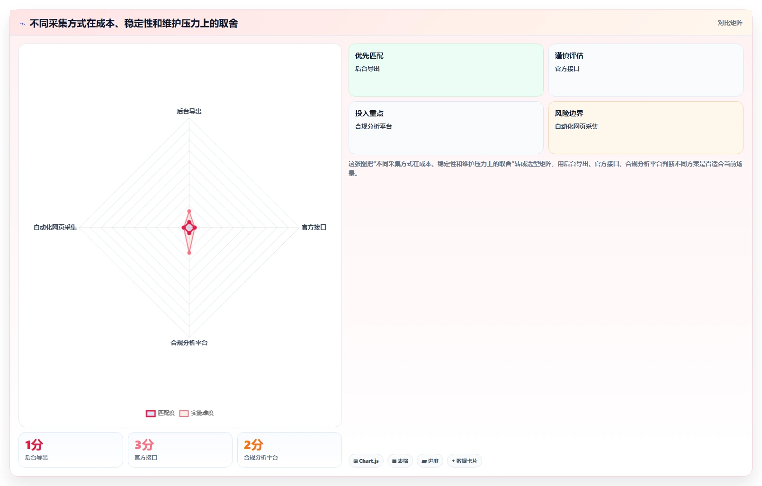Toggle the 实施难度 legend item
The width and height of the screenshot is (762, 486).
coord(197,413)
